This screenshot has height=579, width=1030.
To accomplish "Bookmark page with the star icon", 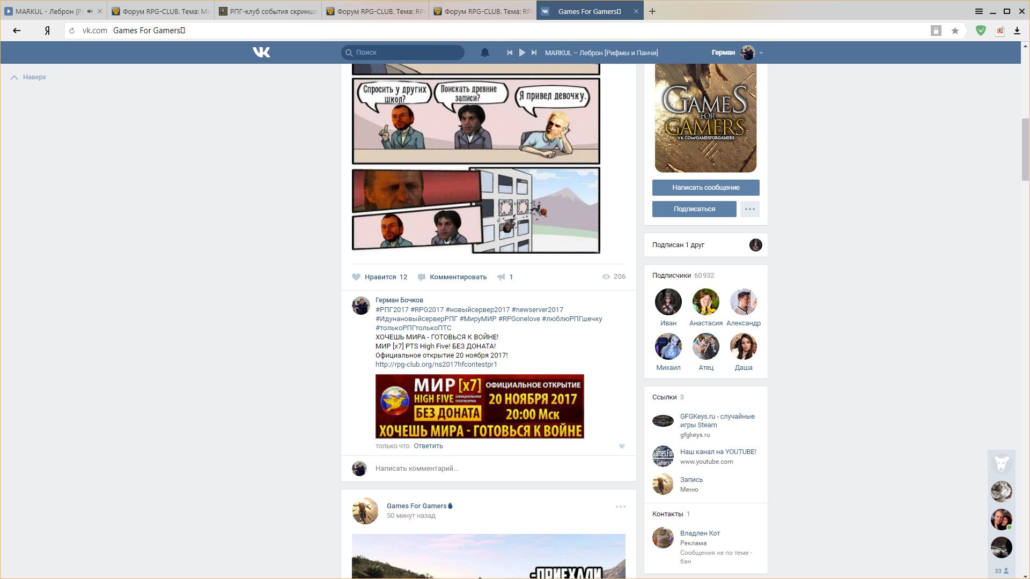I will click(955, 31).
